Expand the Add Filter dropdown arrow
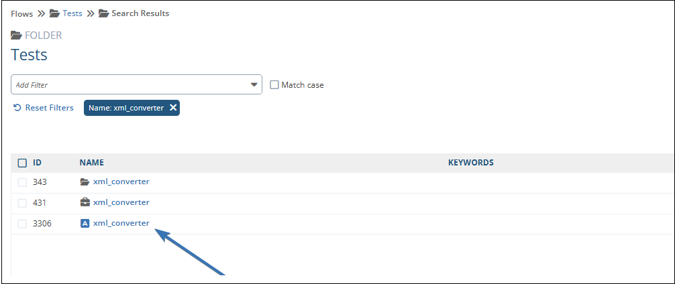675x284 pixels. point(254,85)
